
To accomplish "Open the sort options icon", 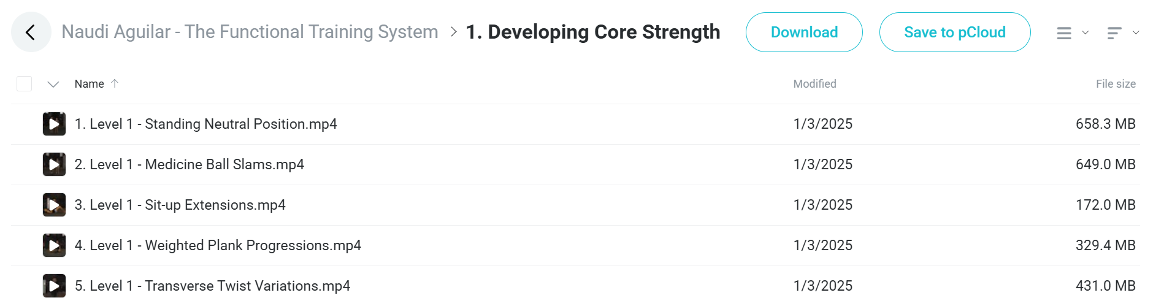I will [x=1114, y=33].
